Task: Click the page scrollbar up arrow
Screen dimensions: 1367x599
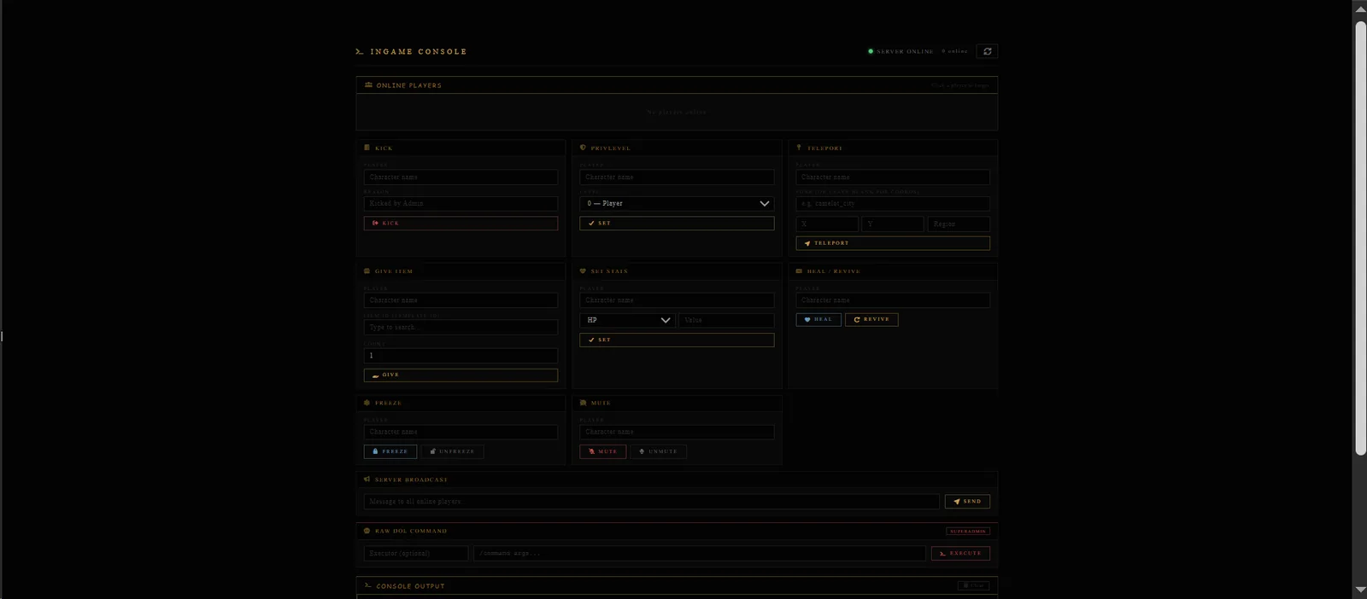Action: (1360, 8)
